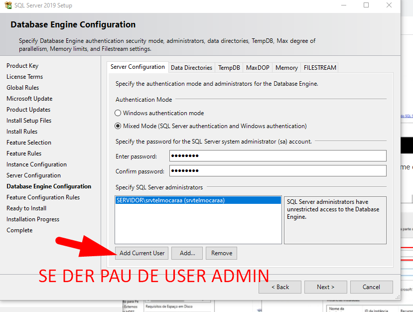Remove the selected SQL Server administrator

point(221,253)
